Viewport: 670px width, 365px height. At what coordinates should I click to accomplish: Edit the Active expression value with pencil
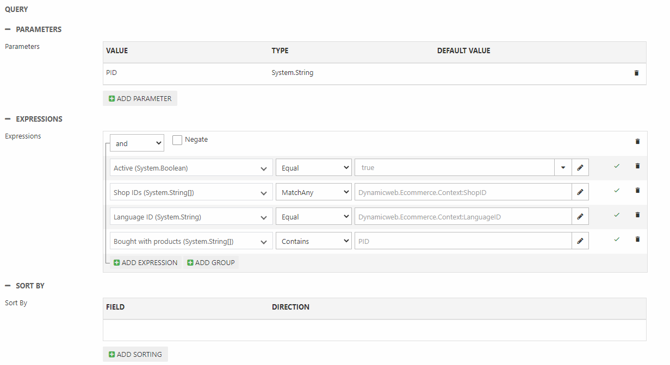click(580, 168)
